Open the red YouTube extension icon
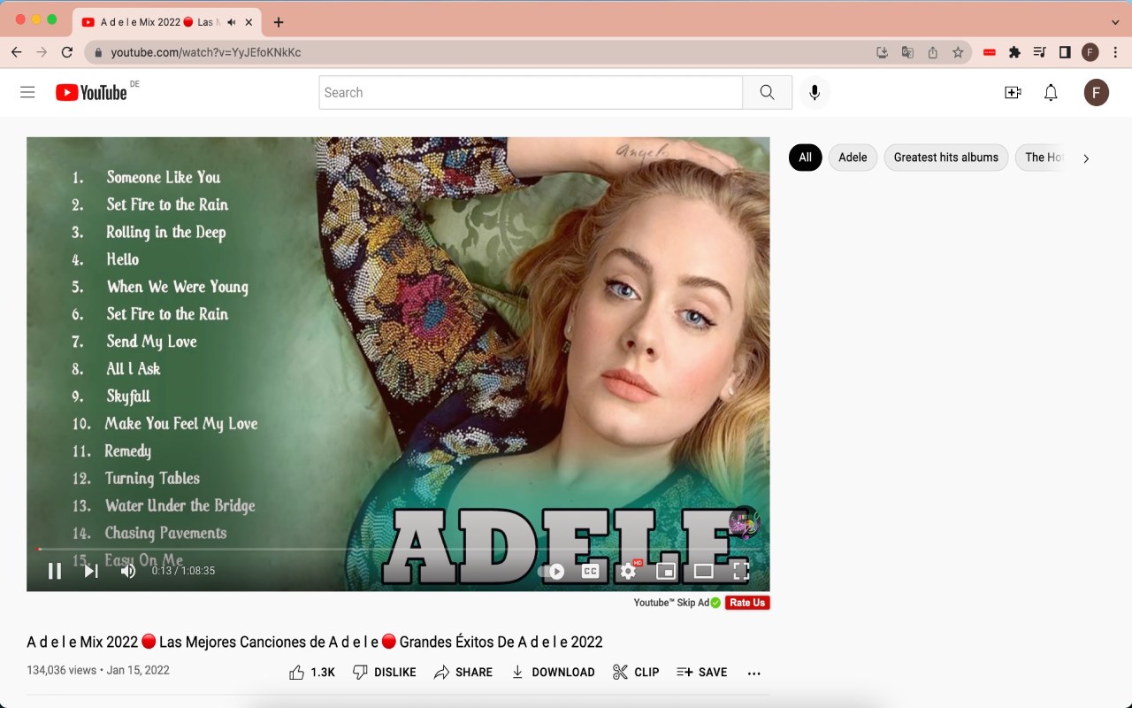Image resolution: width=1132 pixels, height=708 pixels. point(990,52)
